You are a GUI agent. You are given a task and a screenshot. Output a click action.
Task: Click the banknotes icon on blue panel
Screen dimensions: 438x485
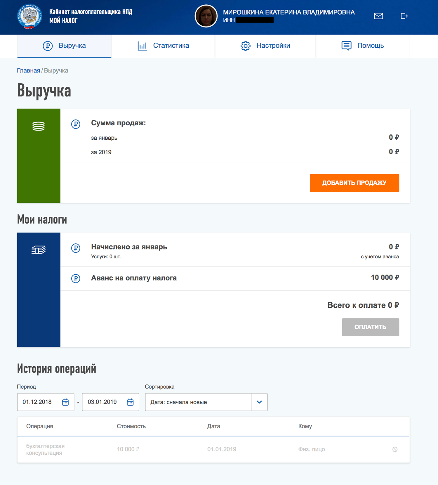point(39,250)
